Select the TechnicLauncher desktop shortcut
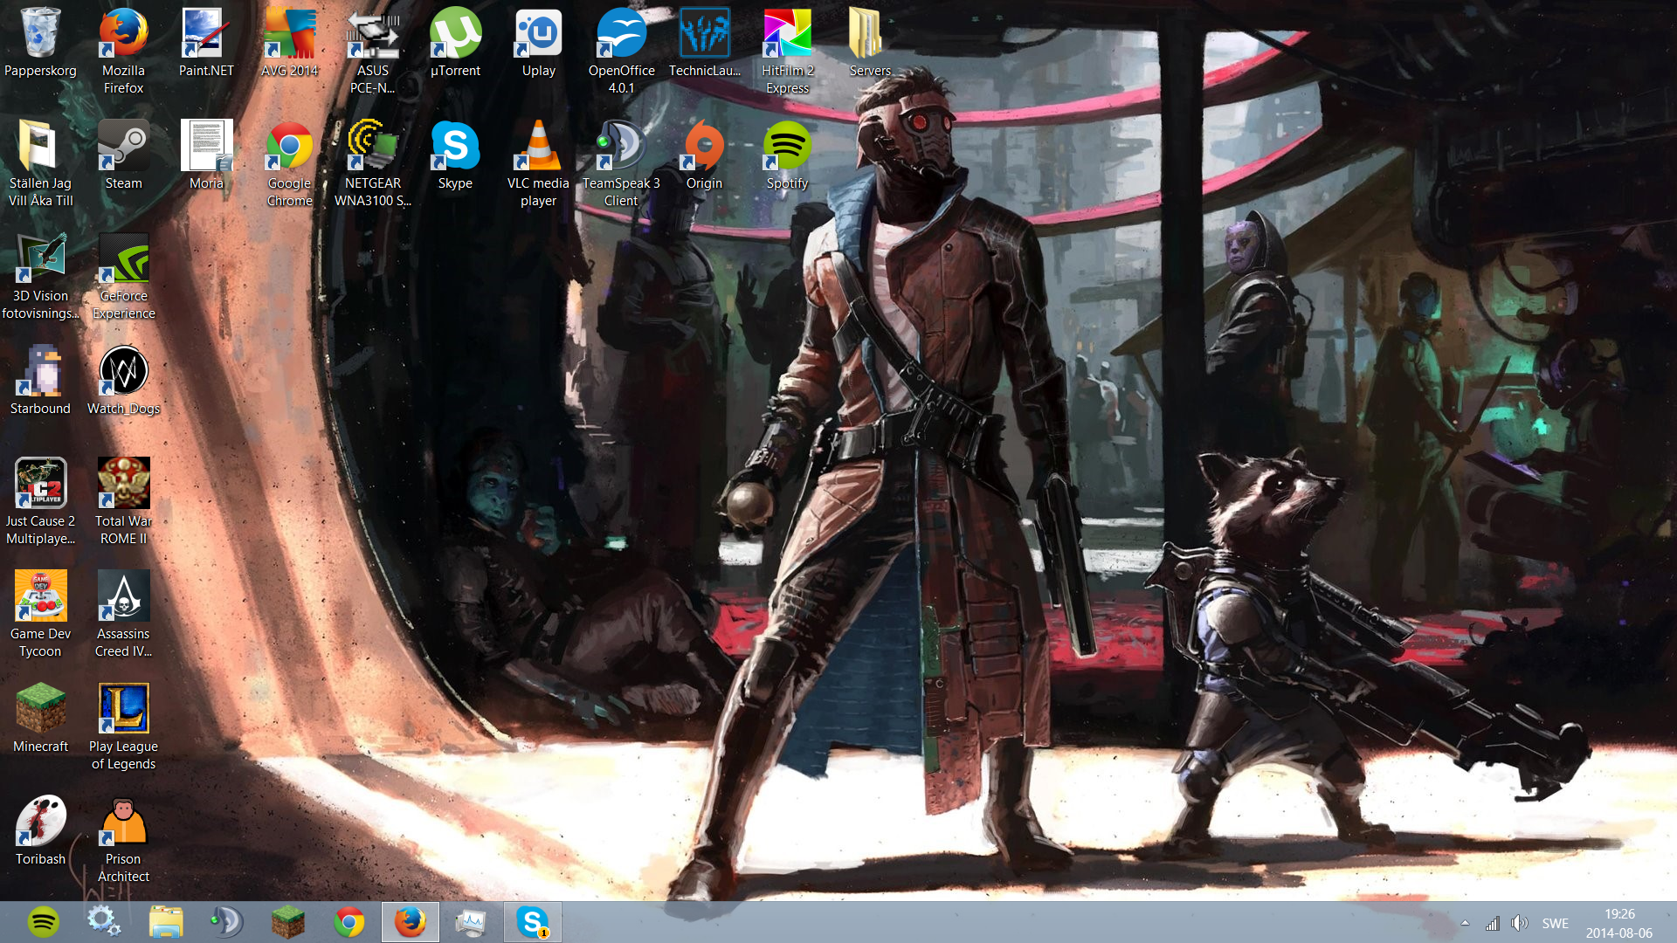This screenshot has height=943, width=1677. (705, 42)
